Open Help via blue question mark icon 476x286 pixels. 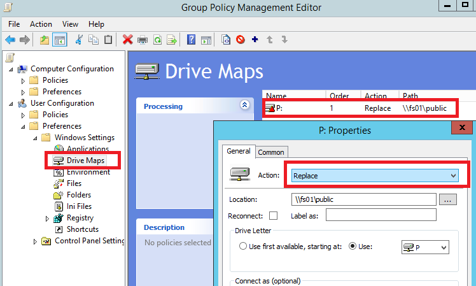coord(191,39)
